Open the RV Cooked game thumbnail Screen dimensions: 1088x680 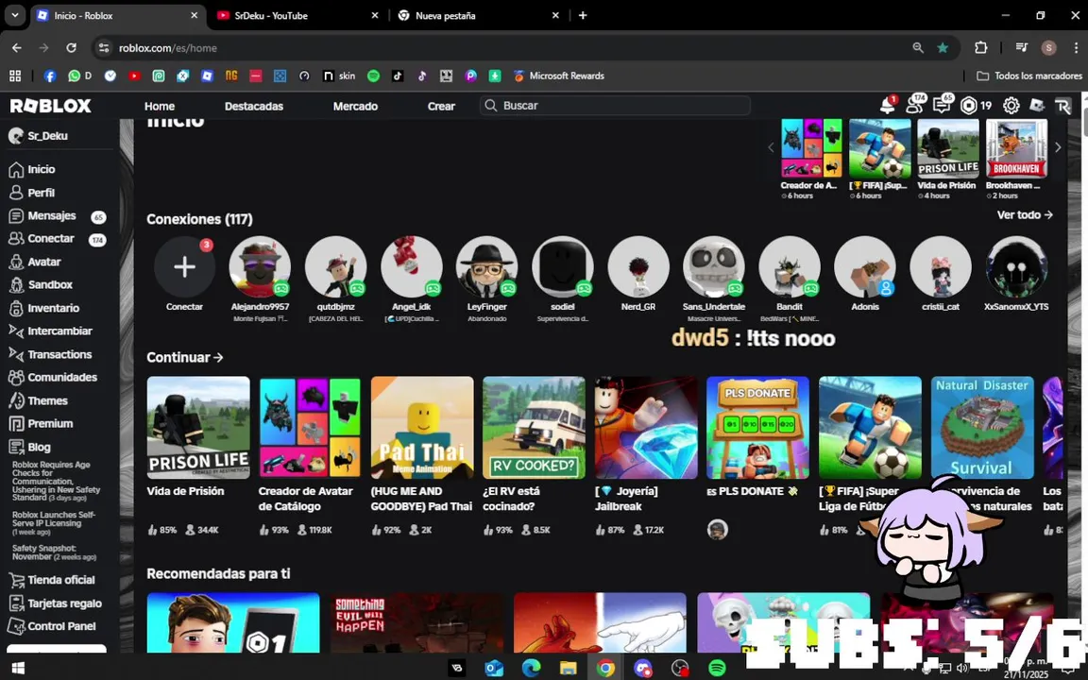(535, 428)
